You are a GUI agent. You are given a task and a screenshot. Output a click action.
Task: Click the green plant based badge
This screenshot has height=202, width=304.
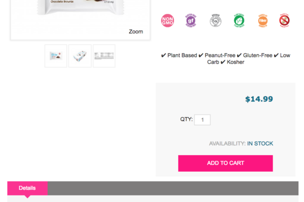(x=239, y=20)
